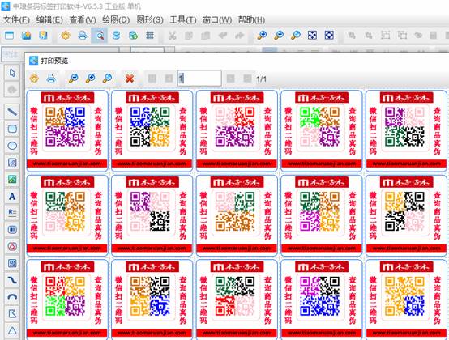
Task: Select the rounded rectangle tool
Action: [x=12, y=129]
